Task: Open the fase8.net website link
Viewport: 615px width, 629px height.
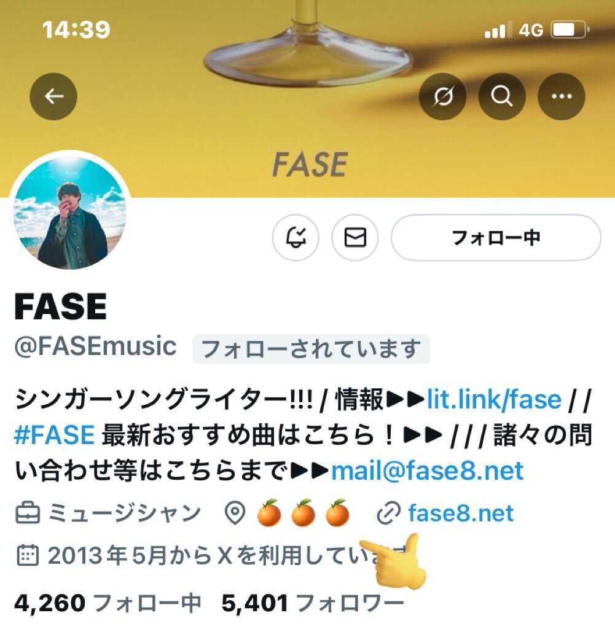Action: point(461,513)
